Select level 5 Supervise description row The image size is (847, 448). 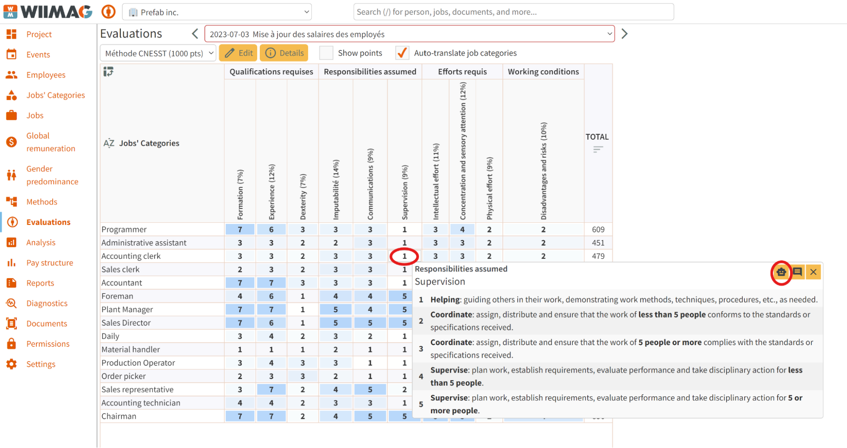(618, 404)
